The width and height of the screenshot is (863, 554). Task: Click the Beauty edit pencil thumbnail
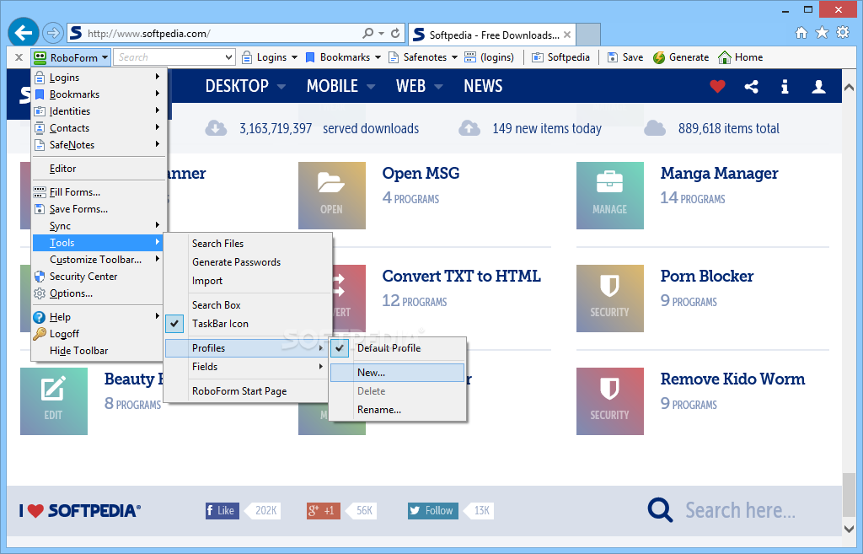[x=54, y=401]
